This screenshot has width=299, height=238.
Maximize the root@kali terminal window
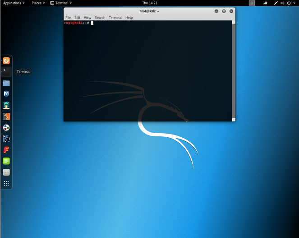[224, 11]
